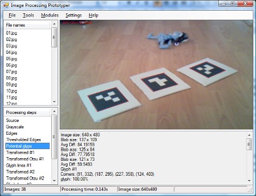Image resolution: width=256 pixels, height=196 pixels.
Task: Select the Transformed #2 step
Action: pyautogui.click(x=20, y=172)
